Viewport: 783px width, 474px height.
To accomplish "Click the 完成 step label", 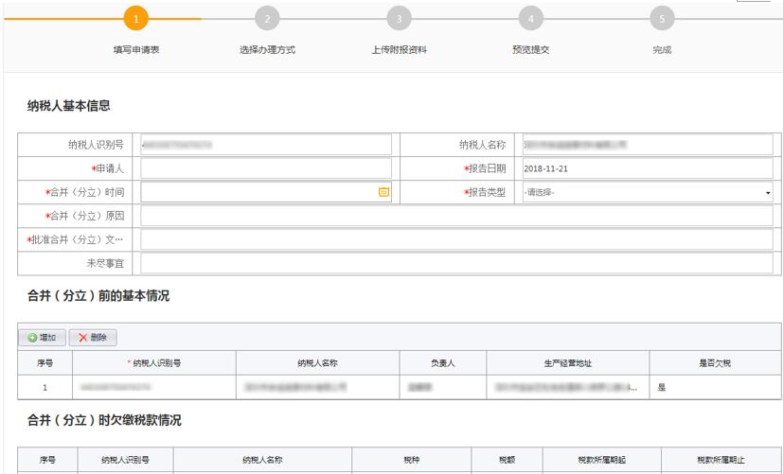I will [662, 50].
